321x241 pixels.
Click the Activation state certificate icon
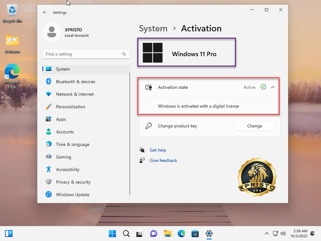tap(149, 87)
